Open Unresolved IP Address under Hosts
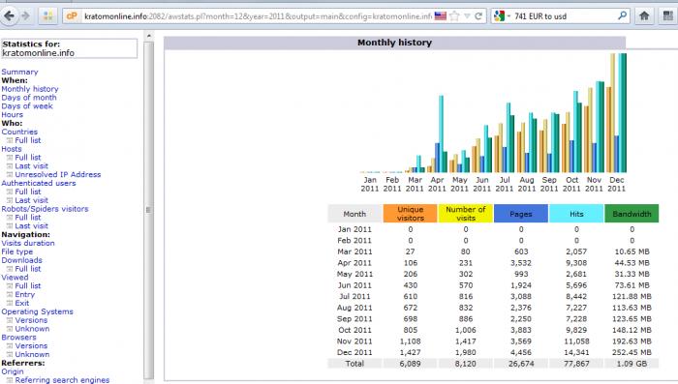This screenshot has height=384, width=678. (x=57, y=174)
